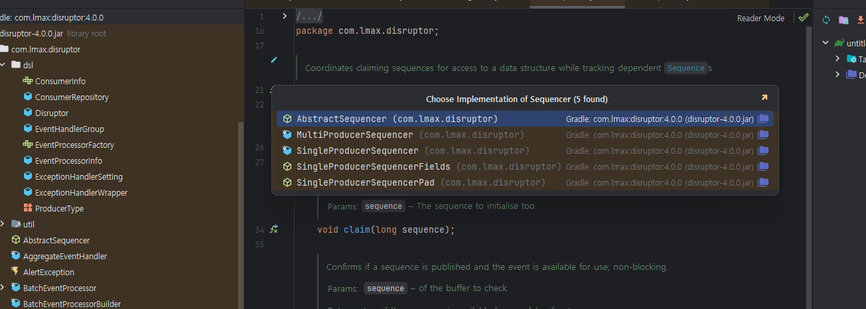Toggle Reader Mode in editor
Viewport: 866px width, 309px height.
760,18
